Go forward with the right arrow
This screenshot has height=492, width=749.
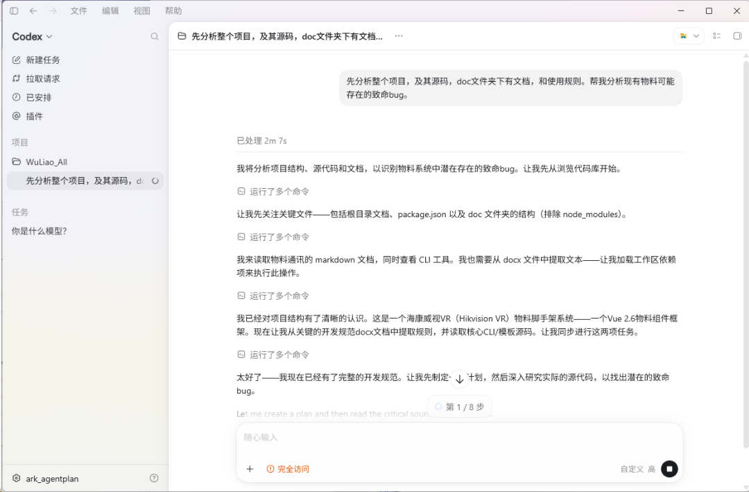53,10
